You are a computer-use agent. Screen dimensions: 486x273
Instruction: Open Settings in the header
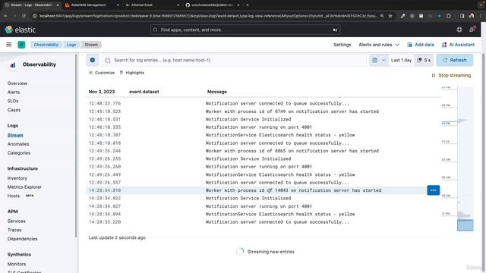(342, 45)
